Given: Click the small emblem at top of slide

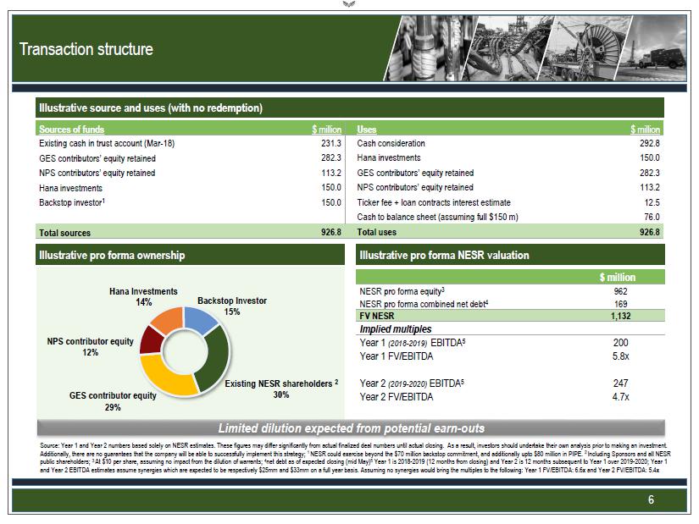Looking at the screenshot, I should pos(349,4).
